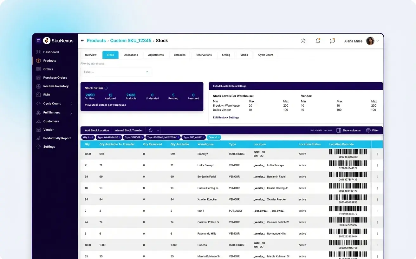Viewport: 416px width, 259px height.
Task: Click the Add Stock Location button
Action: click(96, 130)
